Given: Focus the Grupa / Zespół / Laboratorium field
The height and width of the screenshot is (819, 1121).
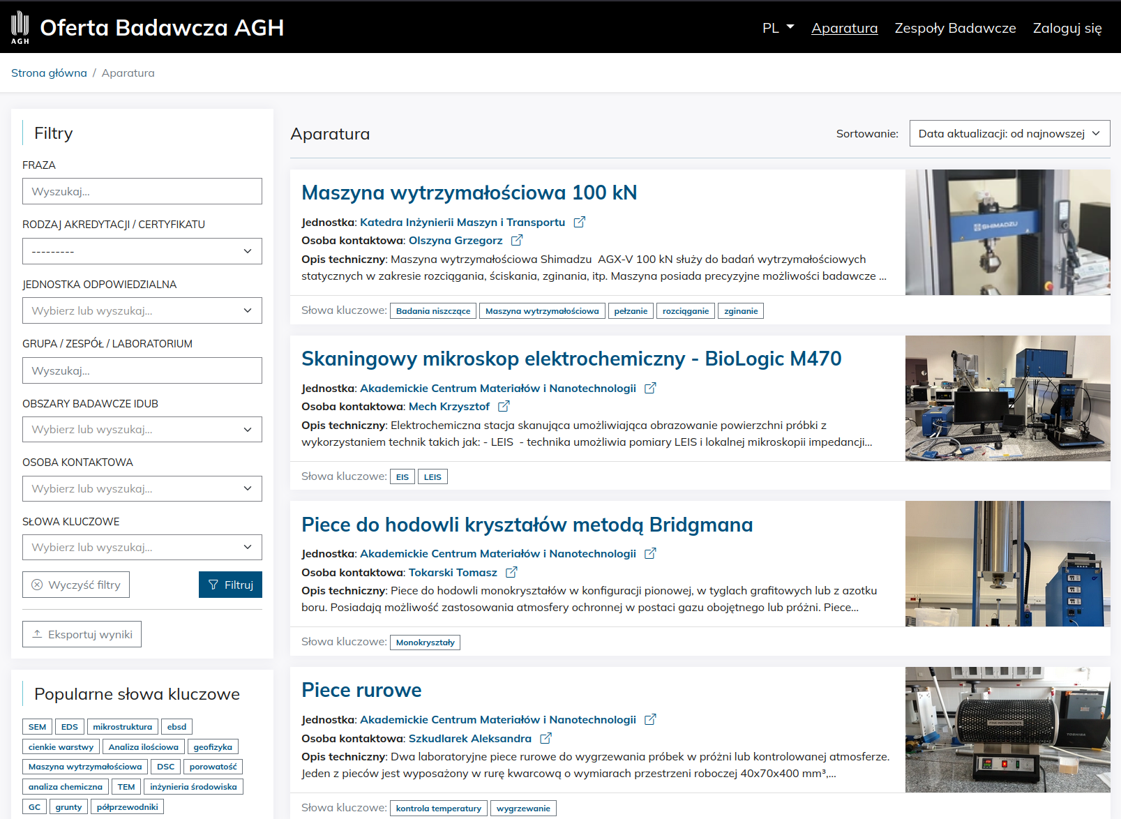Looking at the screenshot, I should pyautogui.click(x=142, y=370).
